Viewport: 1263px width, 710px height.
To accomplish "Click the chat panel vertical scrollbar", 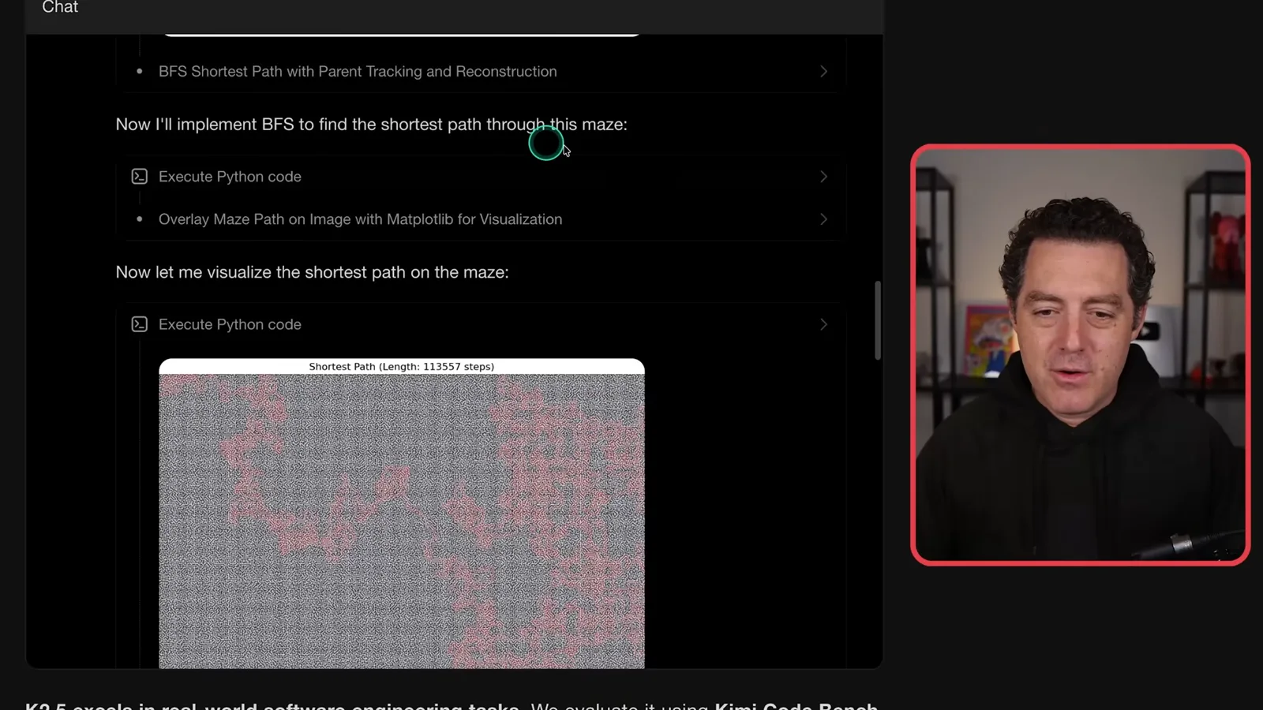I will [x=877, y=320].
